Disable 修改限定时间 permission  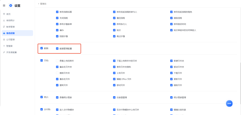tap(171, 24)
